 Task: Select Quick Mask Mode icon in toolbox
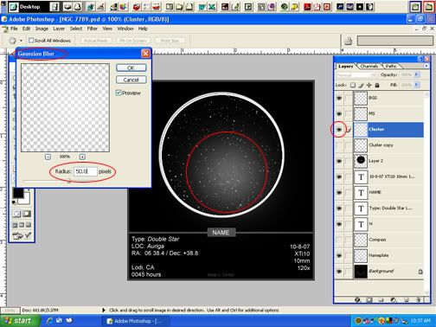coord(27,214)
